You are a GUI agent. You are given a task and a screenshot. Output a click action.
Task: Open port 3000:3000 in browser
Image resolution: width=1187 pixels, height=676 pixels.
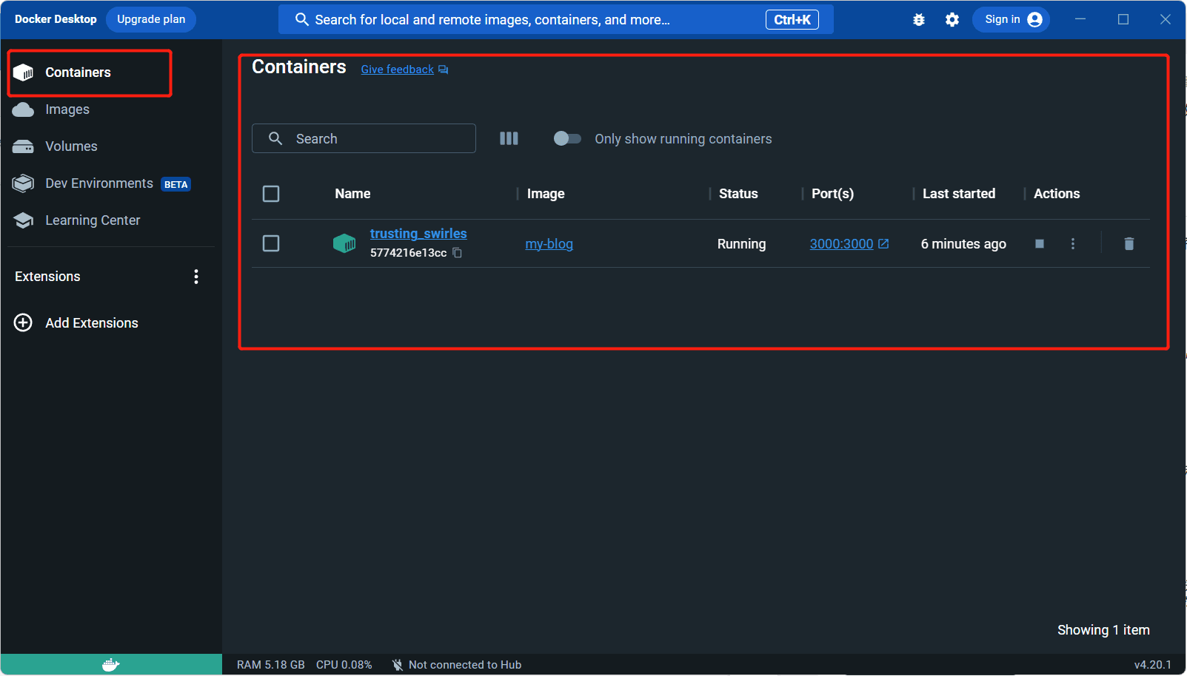coord(841,244)
